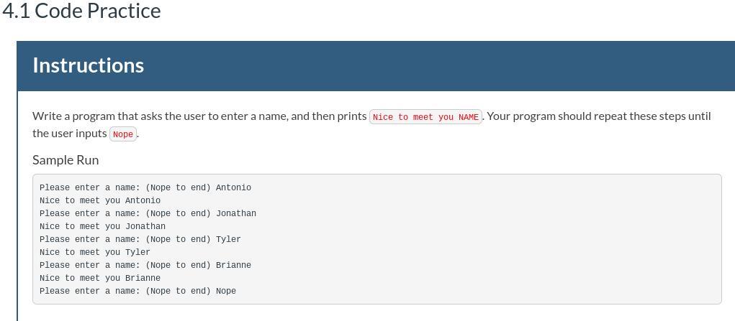Click the first sample line ending with Antonio
Image resolution: width=735 pixels, height=321 pixels.
[x=145, y=187]
